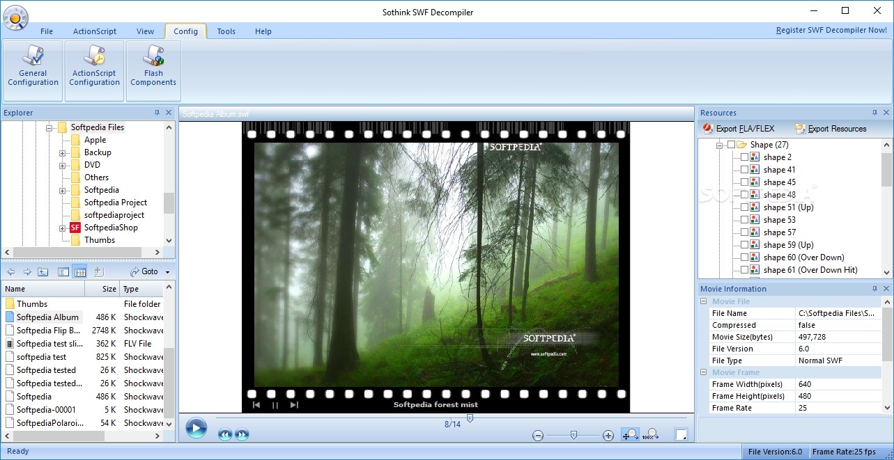Check the Shape (27) folder checkbox
Viewport: 894px width, 460px height.
731,145
